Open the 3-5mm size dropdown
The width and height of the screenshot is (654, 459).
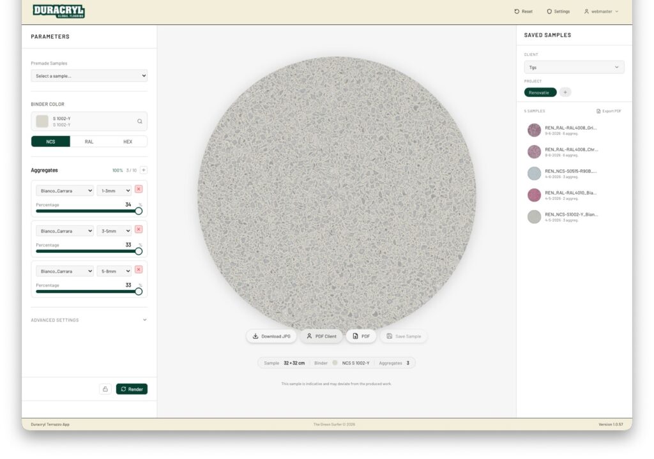pos(114,231)
